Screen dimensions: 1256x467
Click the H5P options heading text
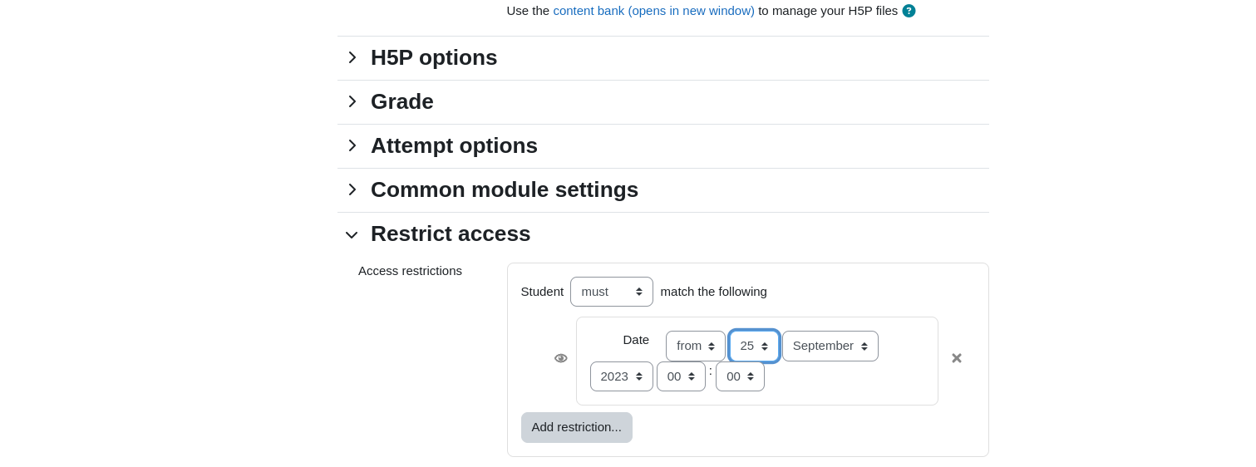pyautogui.click(x=434, y=57)
